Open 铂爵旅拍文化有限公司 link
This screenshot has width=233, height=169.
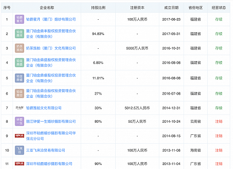(x=44, y=108)
